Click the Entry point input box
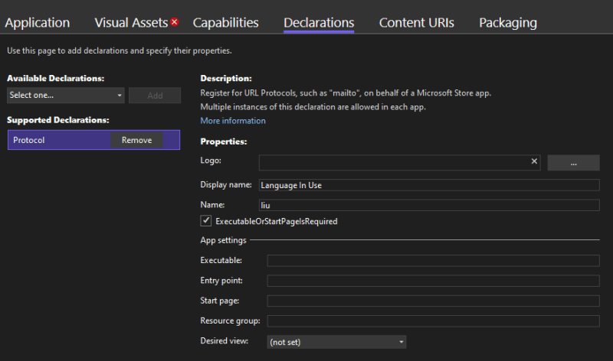613x361 pixels. 433,281
